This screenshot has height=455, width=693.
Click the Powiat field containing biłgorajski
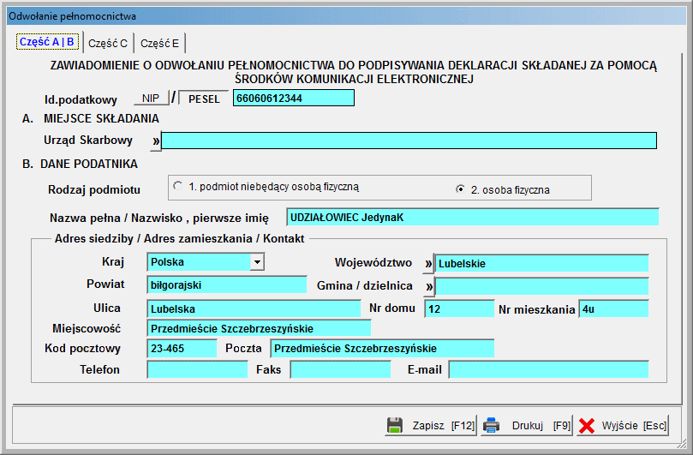point(227,284)
